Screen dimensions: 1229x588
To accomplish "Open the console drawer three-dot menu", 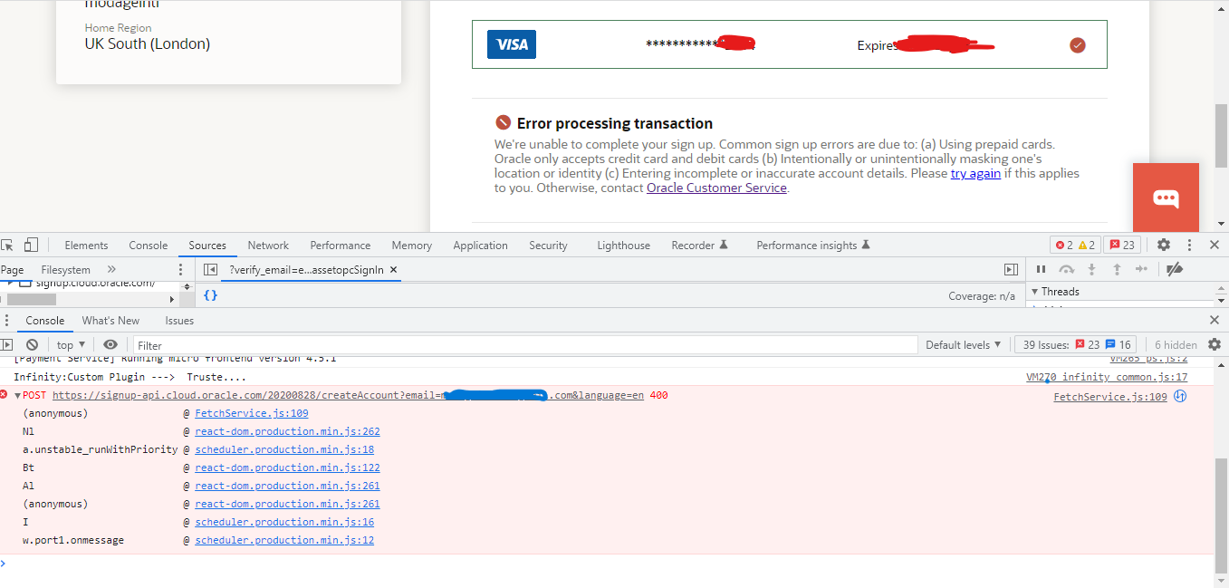I will [6, 320].
